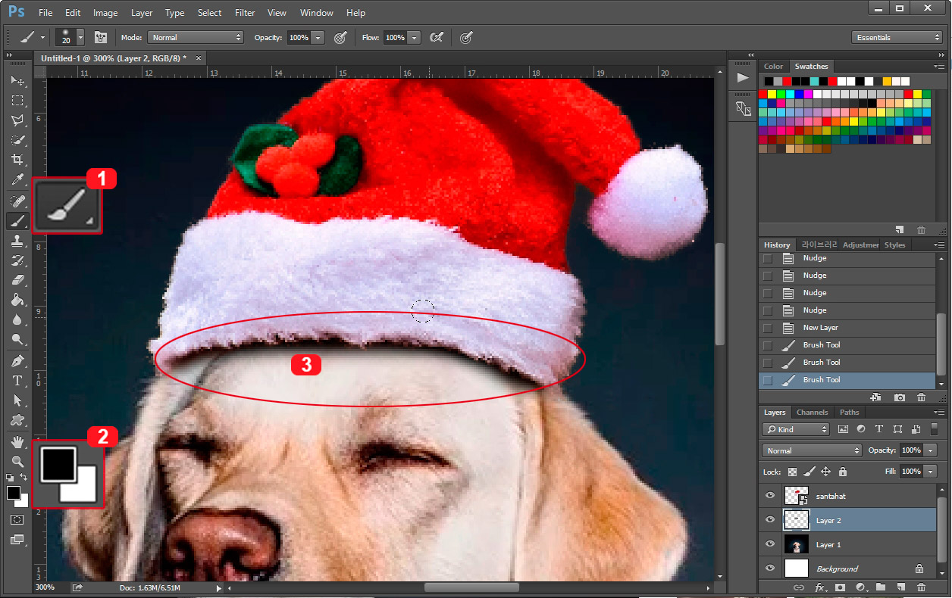Screen dimensions: 952x598
Task: Enable airbrush-style build-up effects
Action: click(437, 37)
